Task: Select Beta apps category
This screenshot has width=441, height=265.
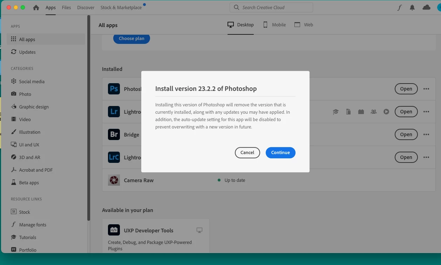Action: tap(46, 183)
